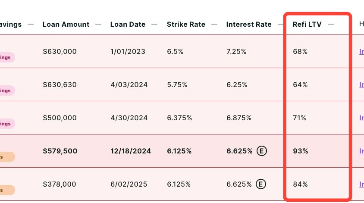Click the dash icon beside Interest Rate header
364x203 pixels.
[x=281, y=25]
